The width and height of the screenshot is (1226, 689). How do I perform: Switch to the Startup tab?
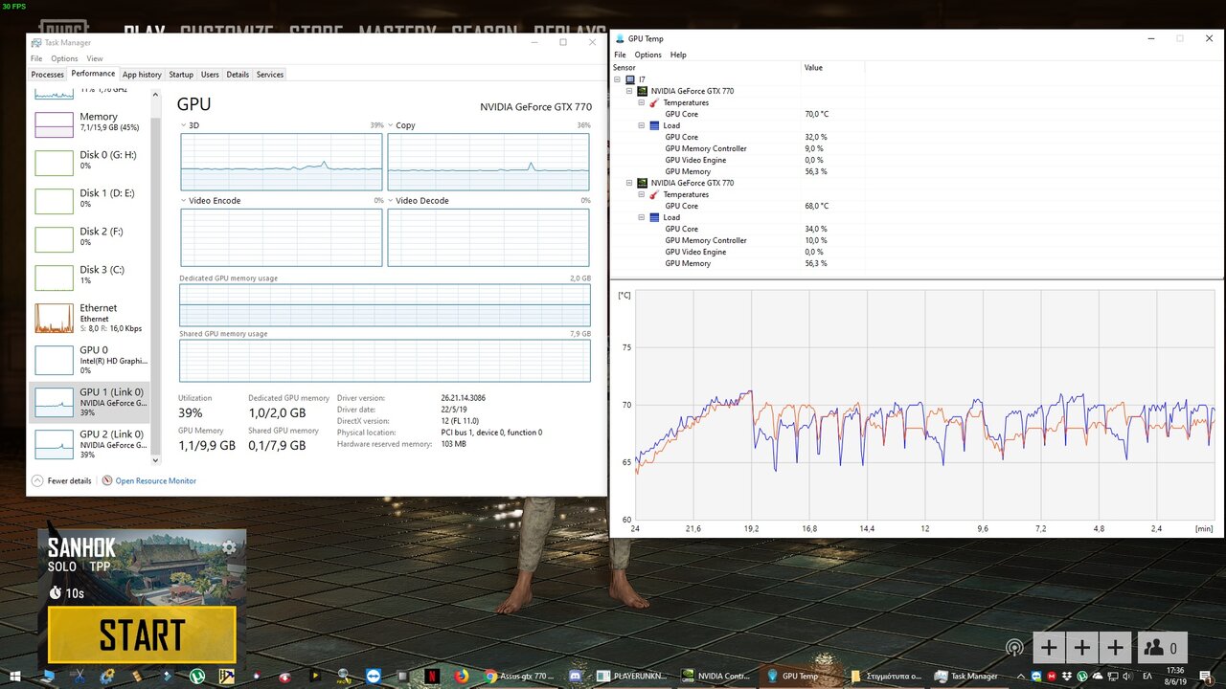(x=181, y=75)
